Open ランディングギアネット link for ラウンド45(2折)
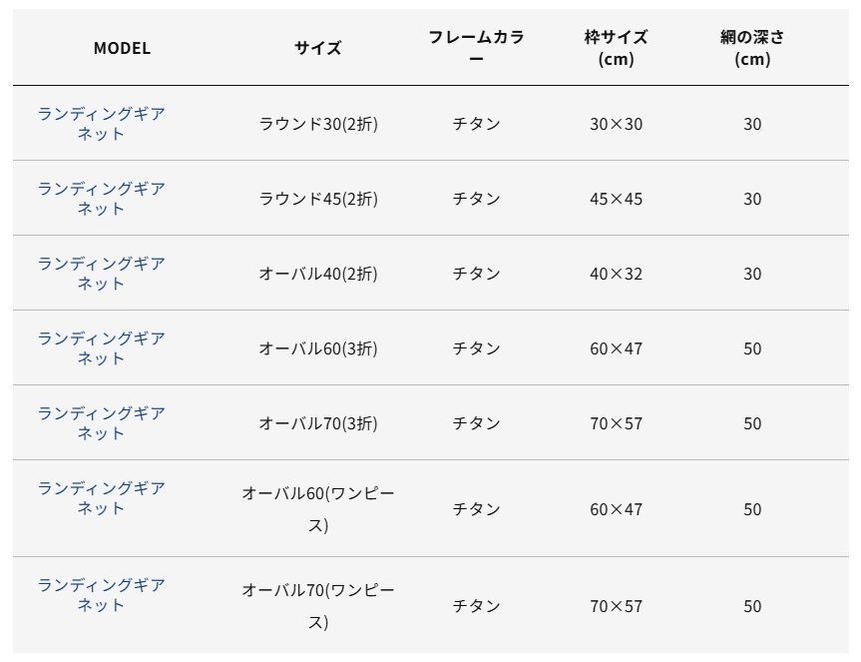The width and height of the screenshot is (861, 662). [101, 199]
